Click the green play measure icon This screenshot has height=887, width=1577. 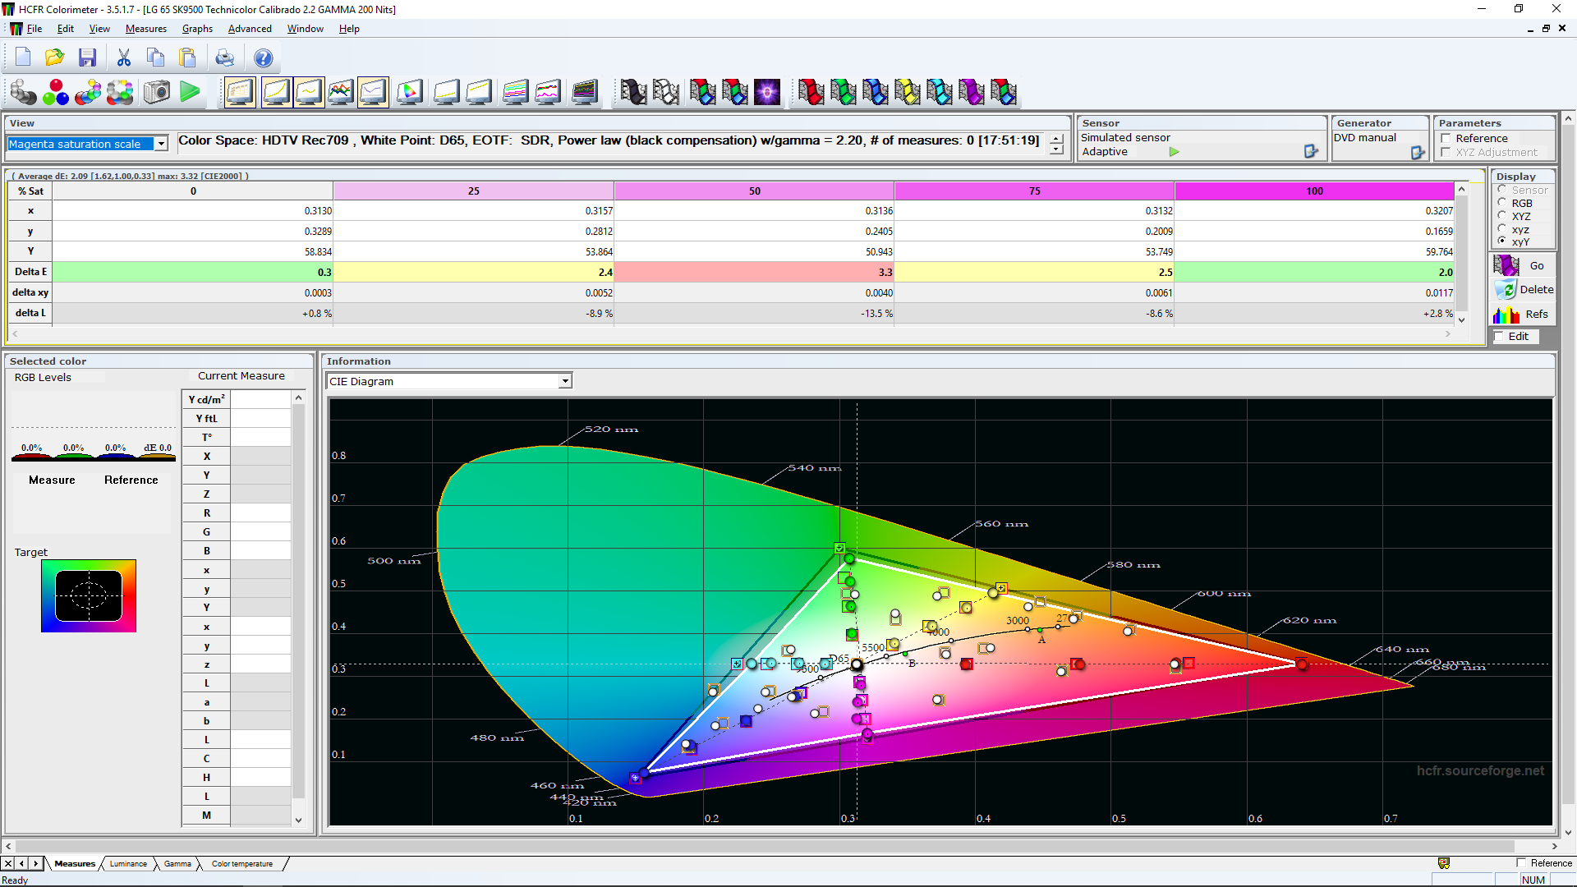(190, 92)
